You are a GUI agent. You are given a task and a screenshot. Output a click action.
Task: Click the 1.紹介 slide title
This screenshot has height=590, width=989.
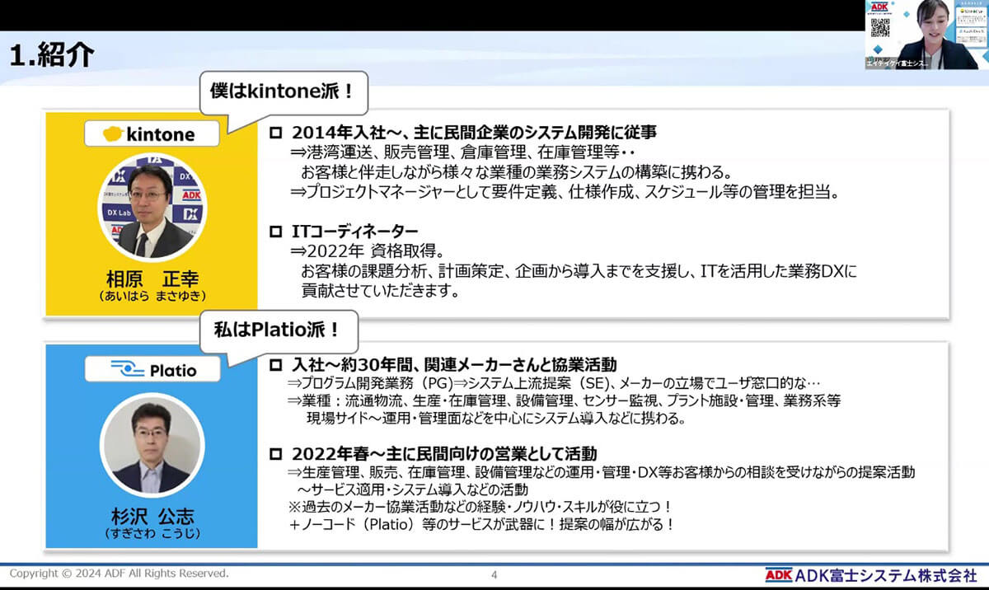click(52, 56)
